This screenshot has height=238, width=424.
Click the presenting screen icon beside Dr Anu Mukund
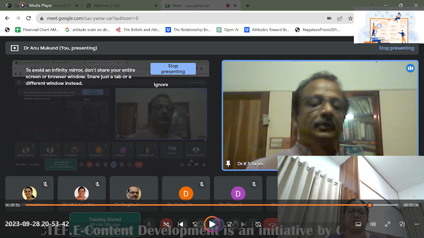point(15,48)
